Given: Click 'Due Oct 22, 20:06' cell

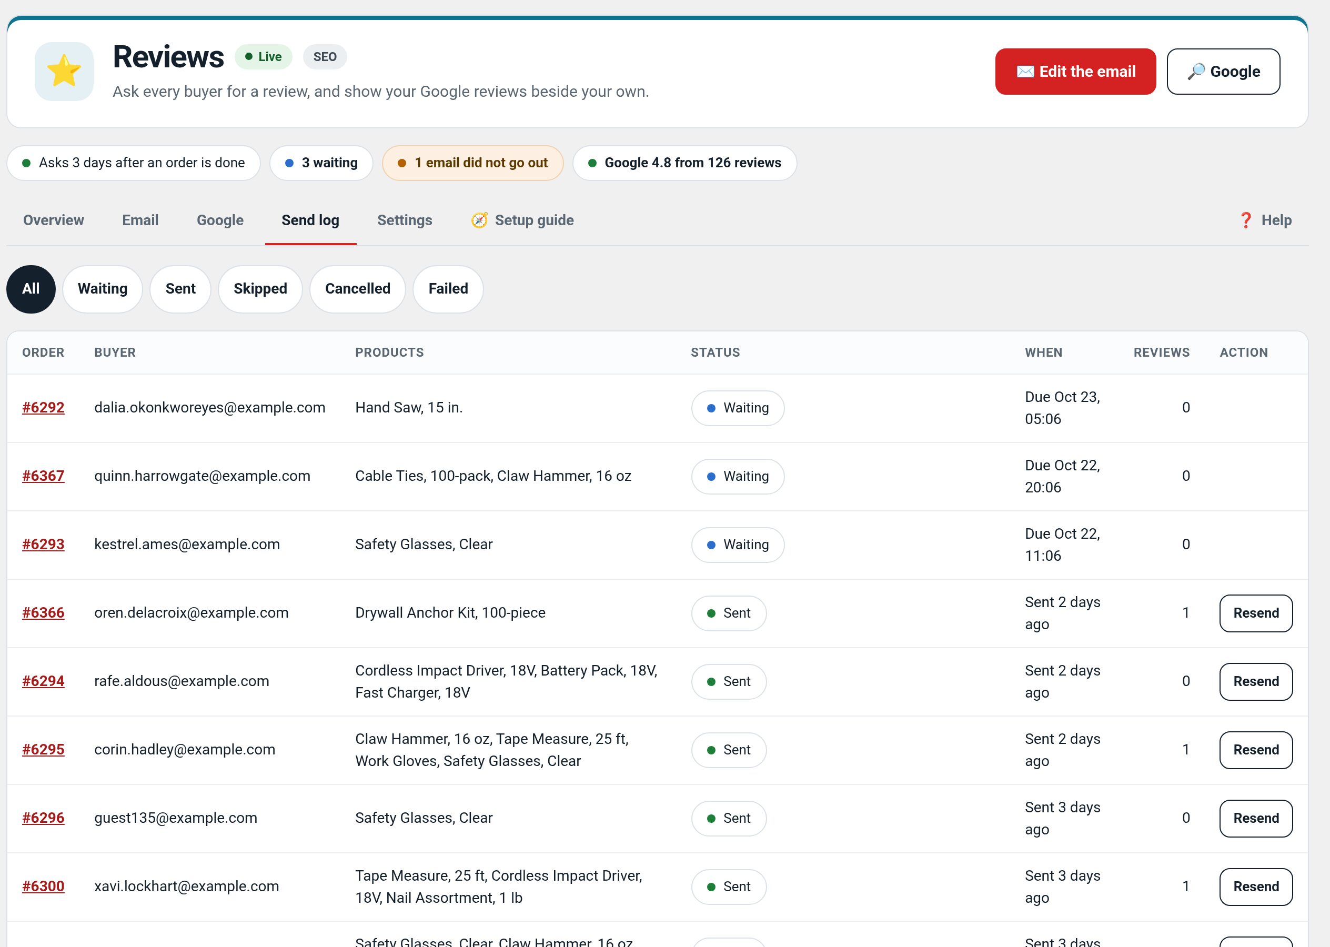Looking at the screenshot, I should click(1062, 476).
